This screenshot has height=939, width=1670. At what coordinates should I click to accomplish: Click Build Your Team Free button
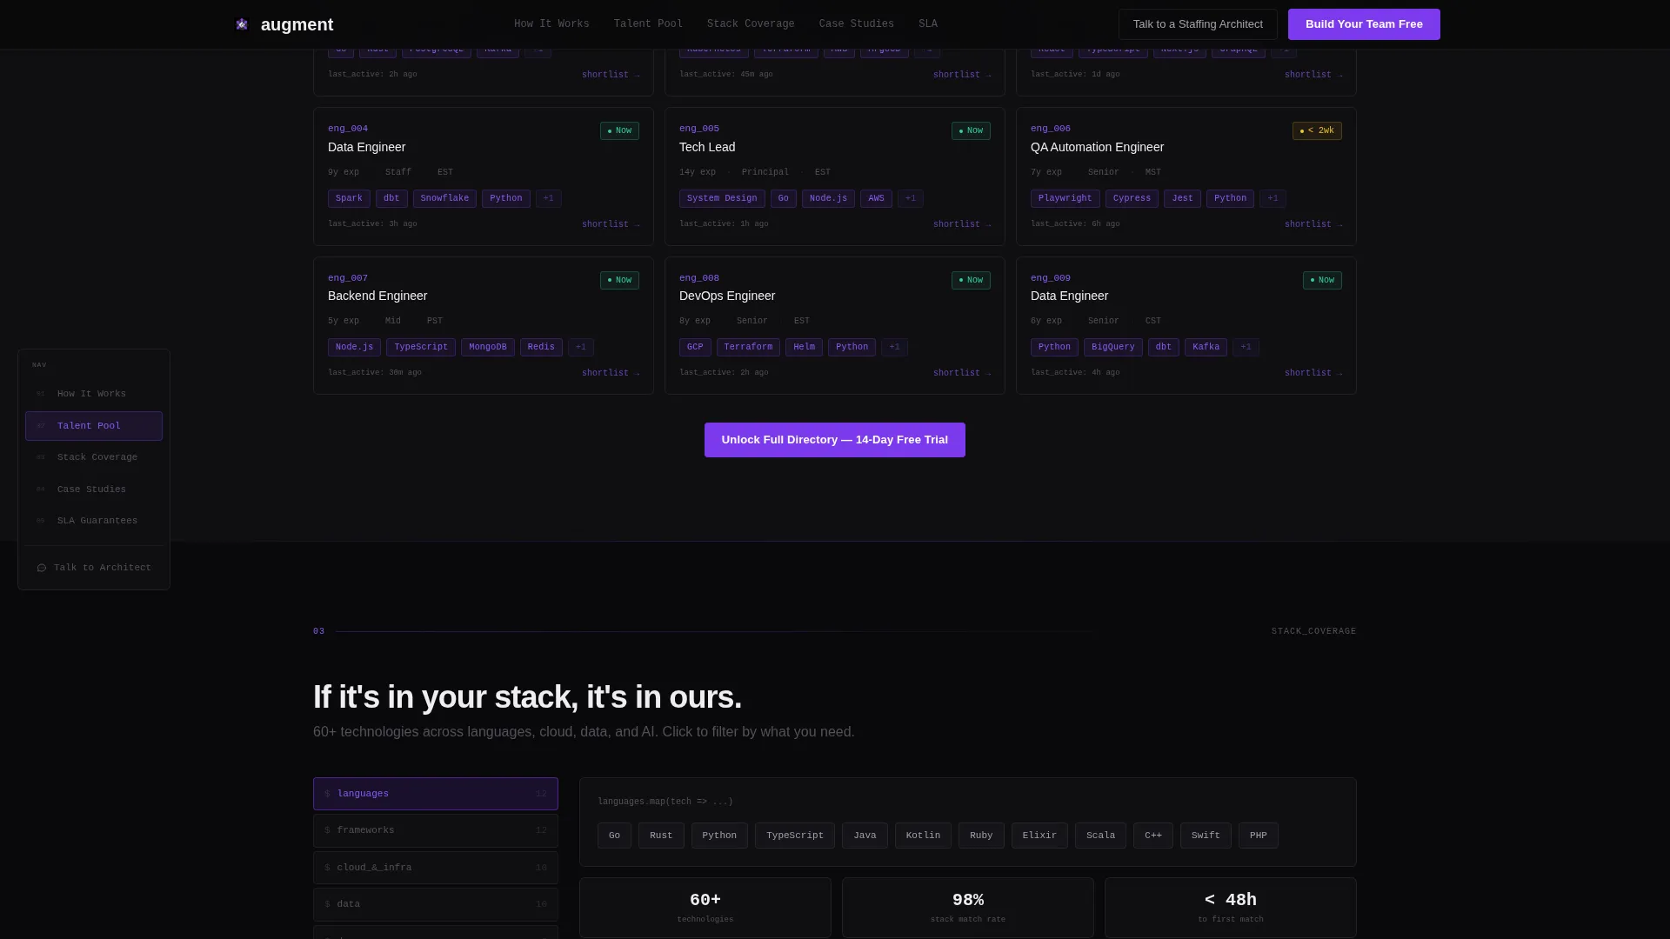coord(1364,24)
